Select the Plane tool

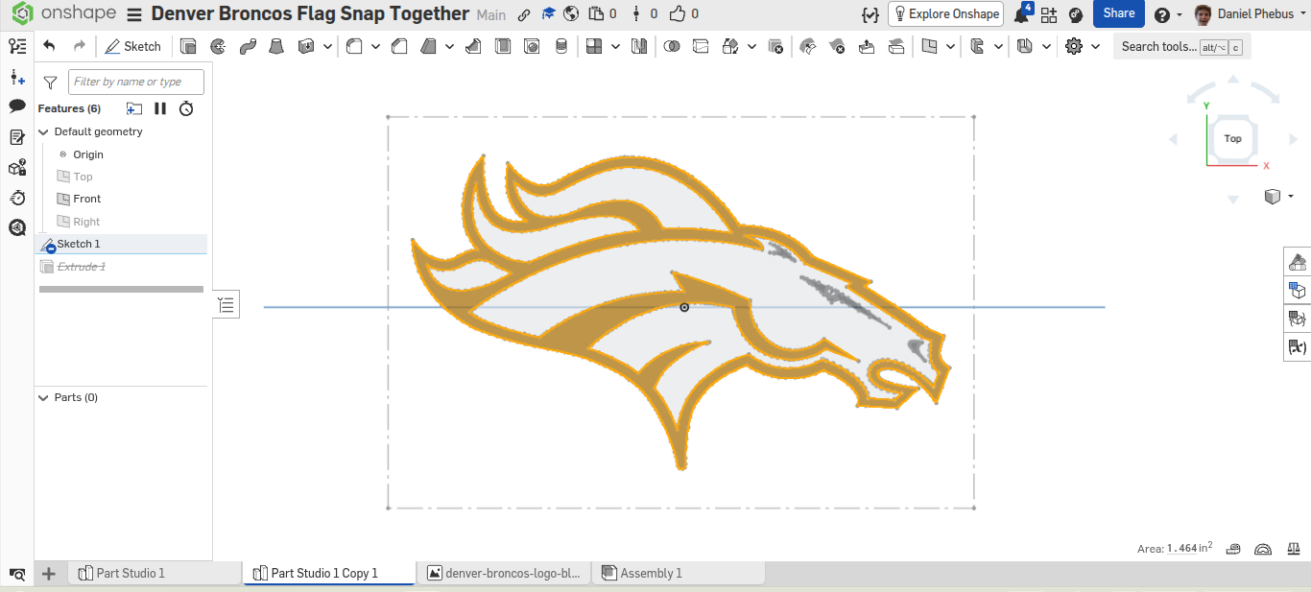pyautogui.click(x=929, y=46)
